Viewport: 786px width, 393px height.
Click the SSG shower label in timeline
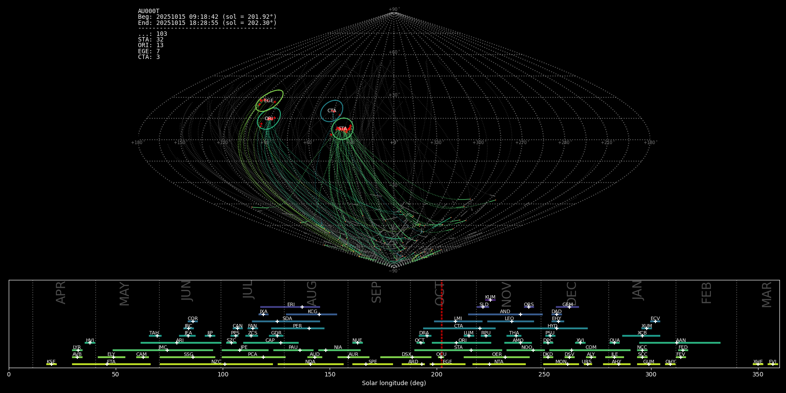click(x=188, y=355)
